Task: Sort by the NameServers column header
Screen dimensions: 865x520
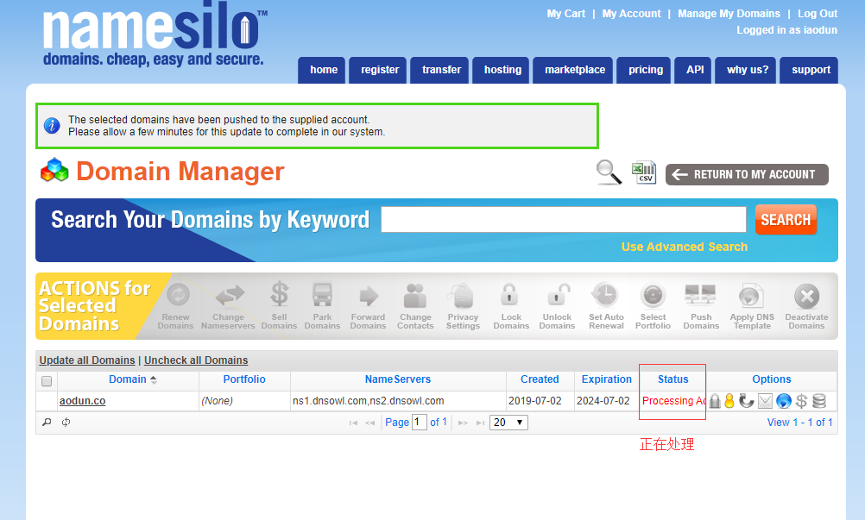Action: click(398, 379)
